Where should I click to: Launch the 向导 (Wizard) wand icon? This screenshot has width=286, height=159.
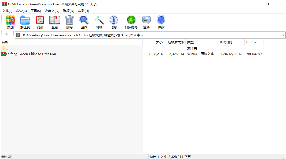tap(99, 22)
